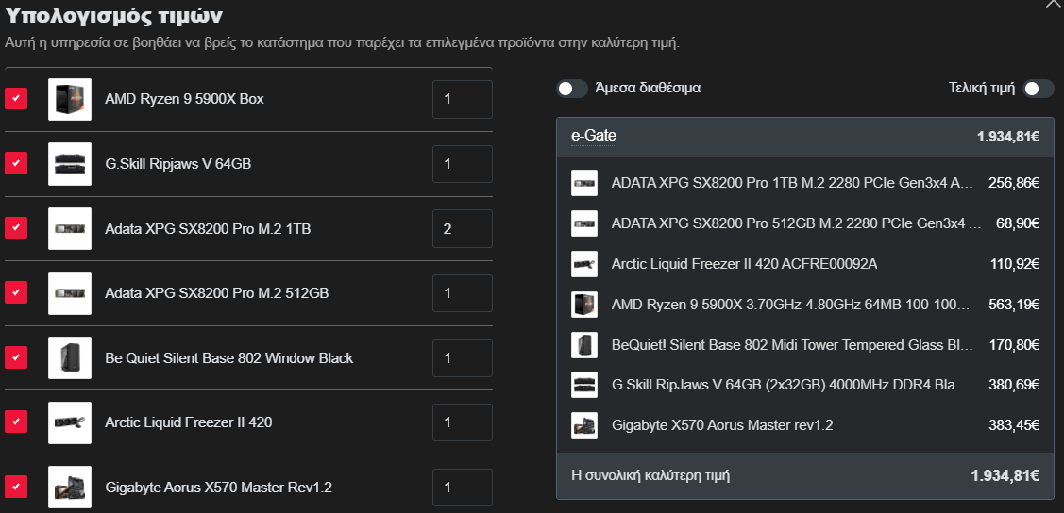Open Arctic Liquid Freezer II 420 ACFRE00092A offer
The height and width of the screenshot is (513, 1064).
coord(744,264)
